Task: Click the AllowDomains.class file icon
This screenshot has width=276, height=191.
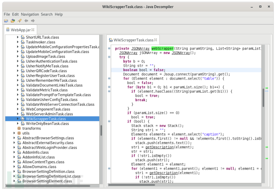Action: click(19, 167)
